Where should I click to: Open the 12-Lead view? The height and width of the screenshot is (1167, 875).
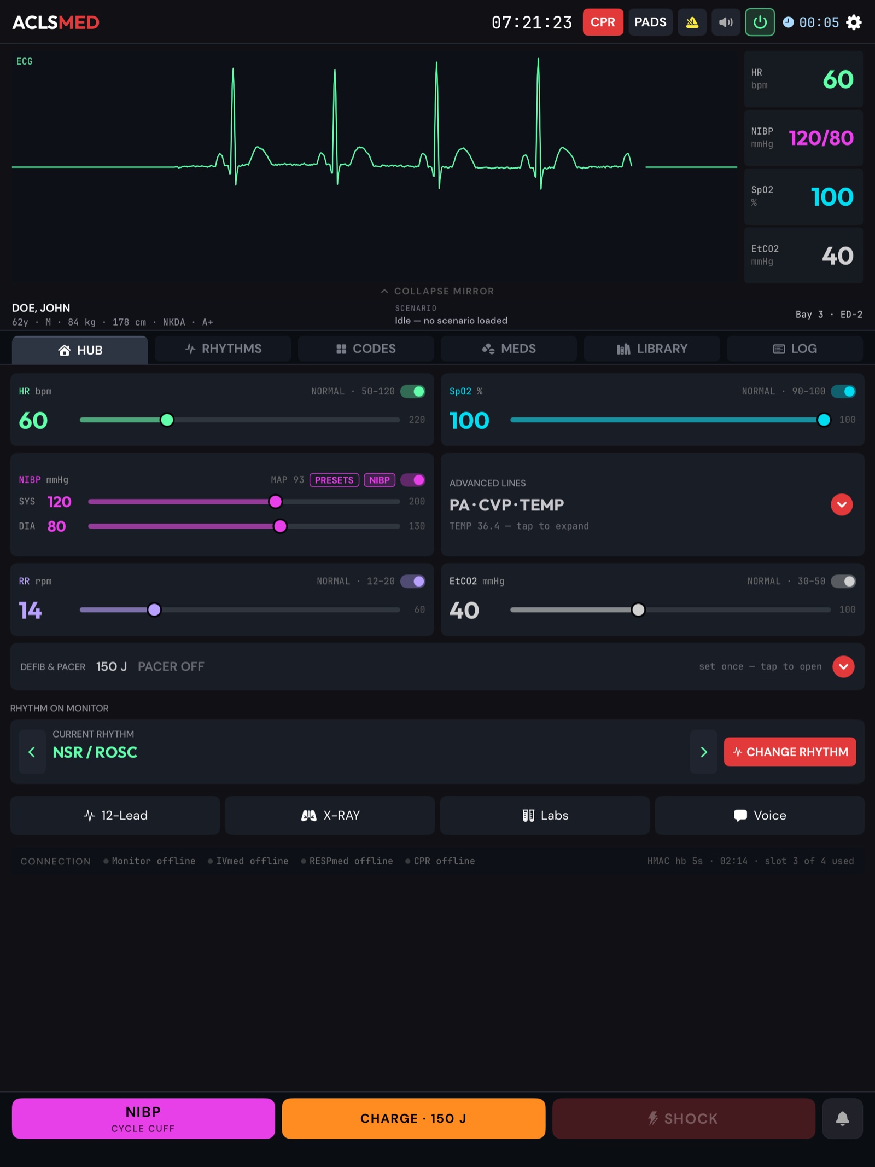pos(115,815)
